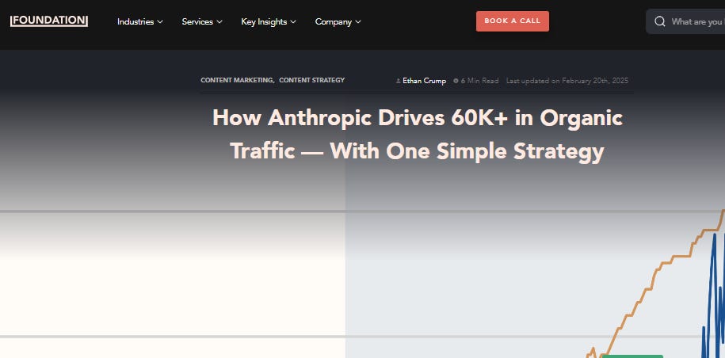Viewport: 725px width, 358px height.
Task: Open the Content Strategy category link
Action: click(x=311, y=80)
